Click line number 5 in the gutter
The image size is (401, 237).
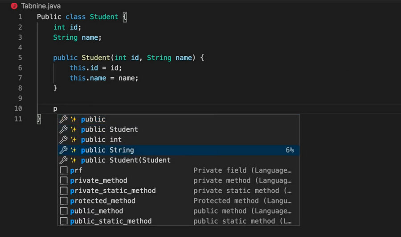pos(20,58)
